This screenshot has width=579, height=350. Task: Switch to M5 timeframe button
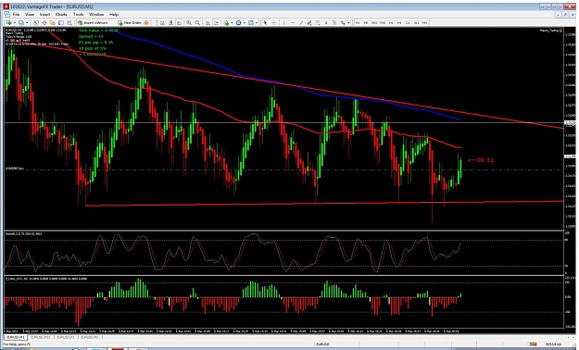(366, 22)
